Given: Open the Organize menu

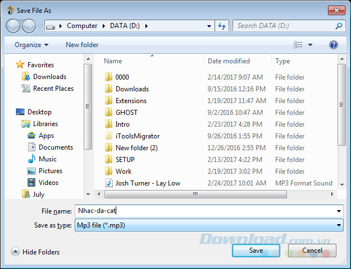Looking at the screenshot, I should (x=31, y=45).
